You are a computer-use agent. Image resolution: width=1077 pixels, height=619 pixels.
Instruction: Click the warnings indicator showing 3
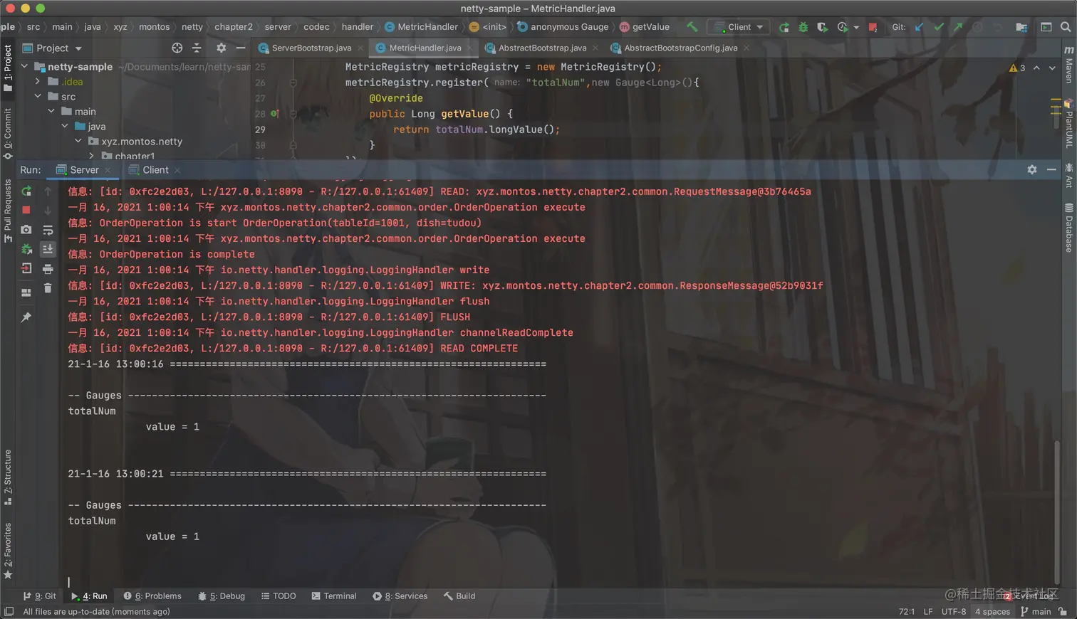(1017, 68)
